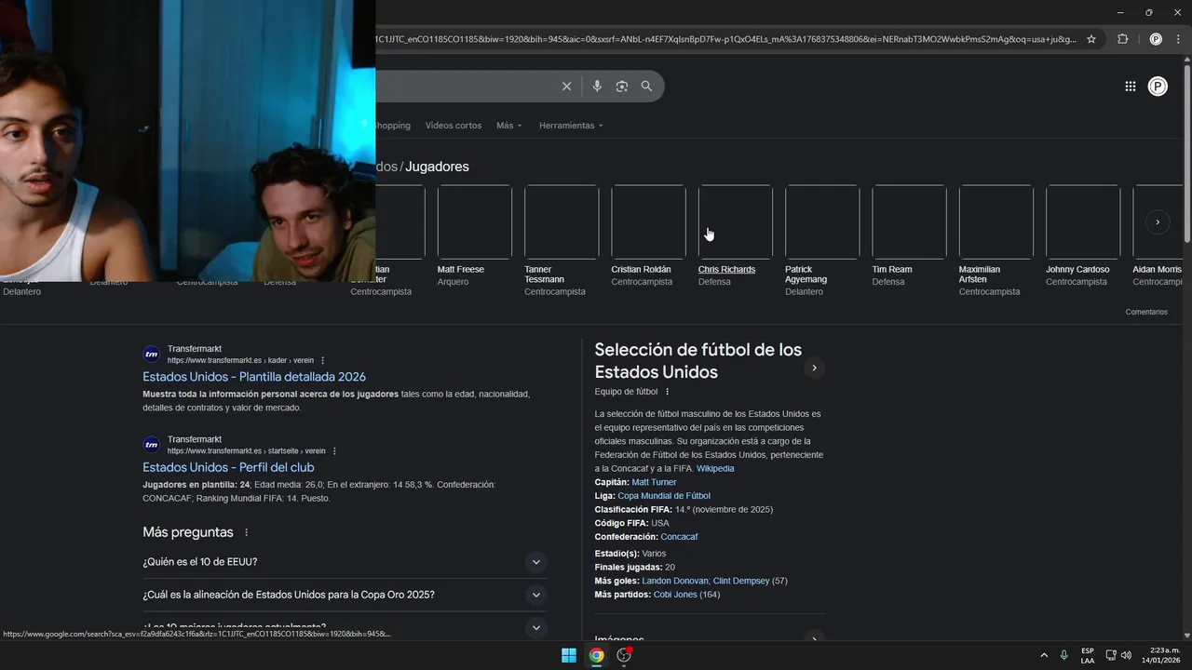Click the Chrome address bar URL
Image resolution: width=1192 pixels, height=670 pixels.
[726, 39]
